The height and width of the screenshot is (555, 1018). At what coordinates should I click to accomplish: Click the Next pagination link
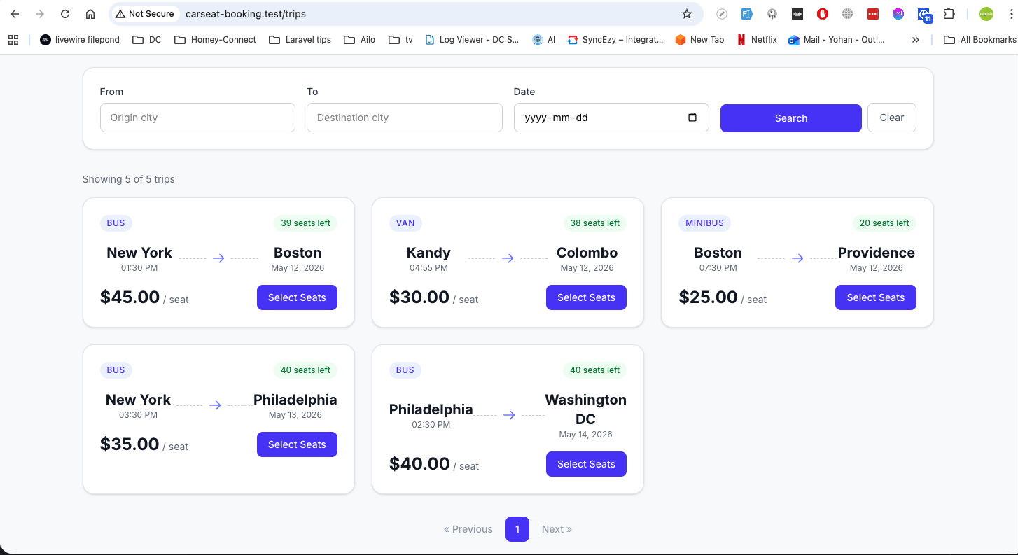[557, 529]
